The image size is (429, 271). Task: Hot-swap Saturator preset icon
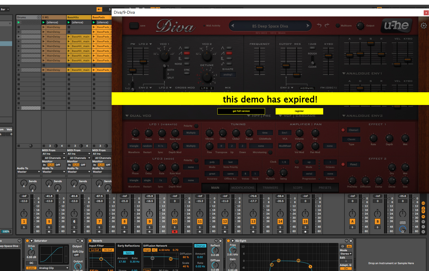pos(78,241)
